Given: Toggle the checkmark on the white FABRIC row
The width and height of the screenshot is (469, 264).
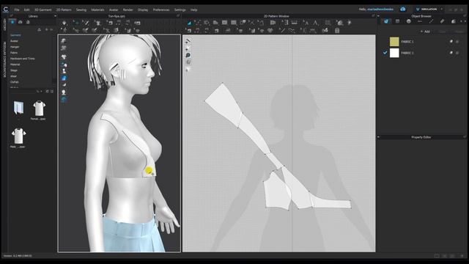Looking at the screenshot, I should [385, 53].
